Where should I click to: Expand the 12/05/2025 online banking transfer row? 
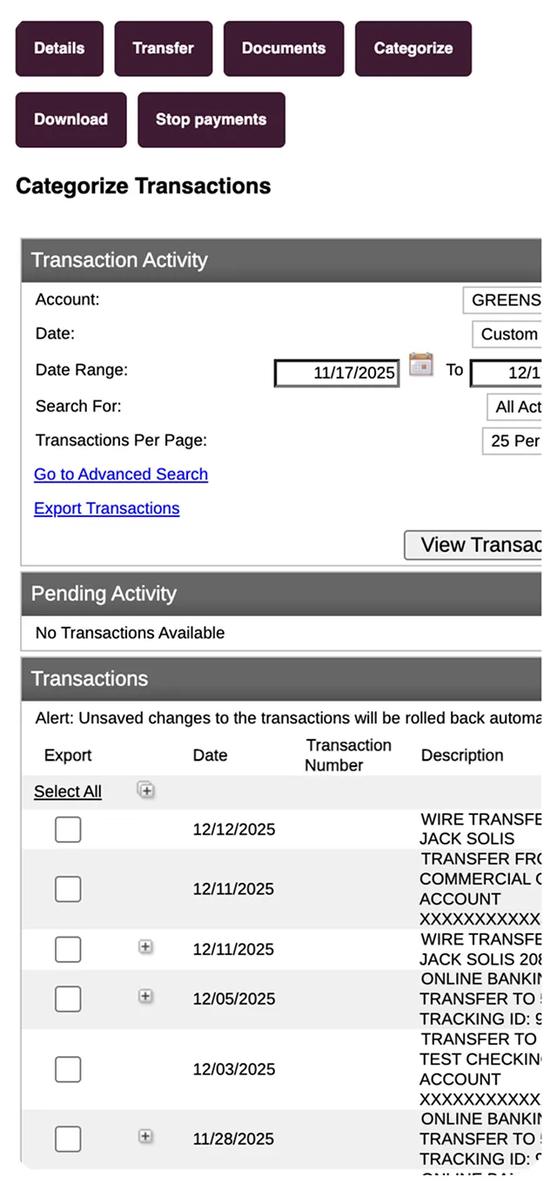click(x=146, y=997)
